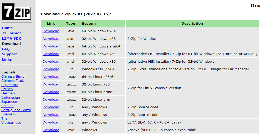The image size is (260, 134).
Task: Download .tar.xz for 32-bit Linux arm
Action: point(51,100)
